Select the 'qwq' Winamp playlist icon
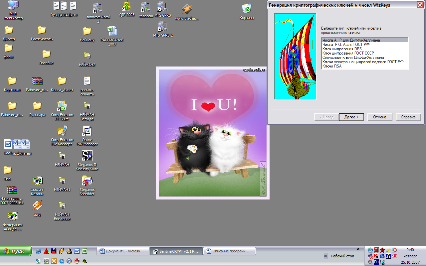Viewport: 426px width, 266px height. [37, 208]
